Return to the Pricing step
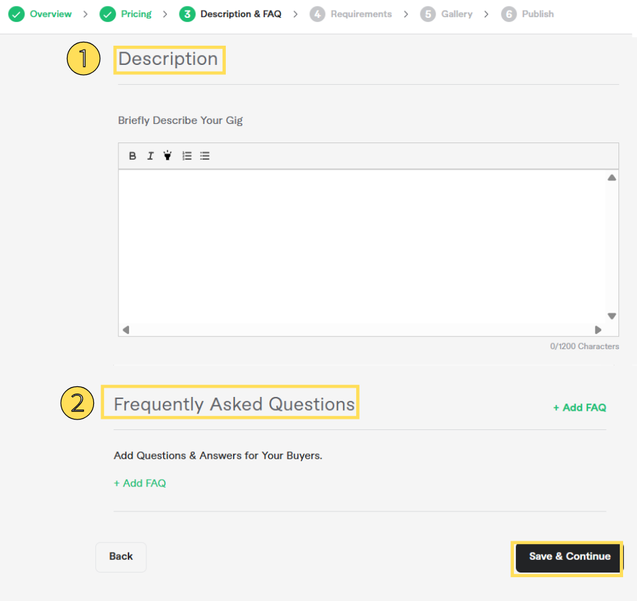Viewport: 637px width, 601px height. point(136,14)
